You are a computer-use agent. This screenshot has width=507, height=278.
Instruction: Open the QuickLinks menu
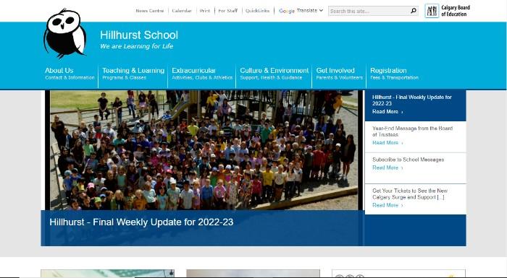pos(257,11)
